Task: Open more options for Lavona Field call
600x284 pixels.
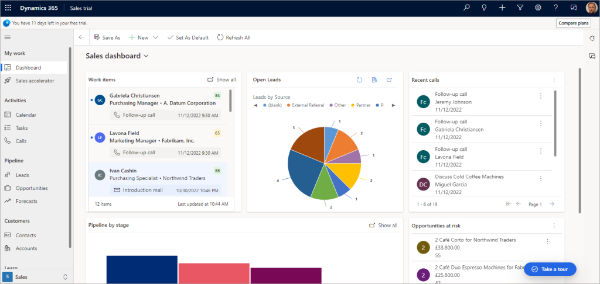Action: pyautogui.click(x=541, y=151)
